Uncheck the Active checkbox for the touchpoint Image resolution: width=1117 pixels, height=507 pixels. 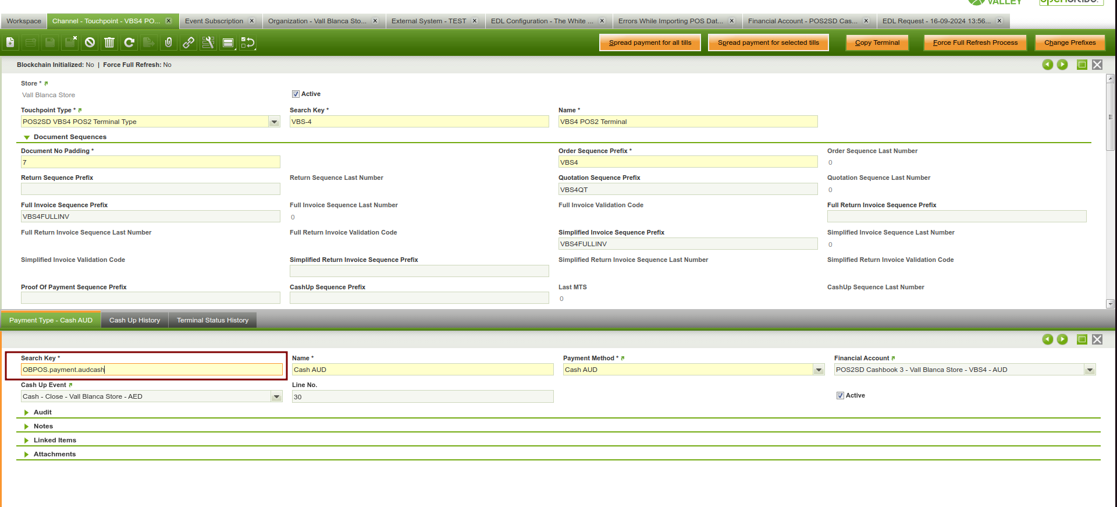pos(296,94)
